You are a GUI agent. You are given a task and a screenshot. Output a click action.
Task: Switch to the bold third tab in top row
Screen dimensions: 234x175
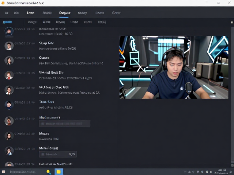click(x=31, y=13)
